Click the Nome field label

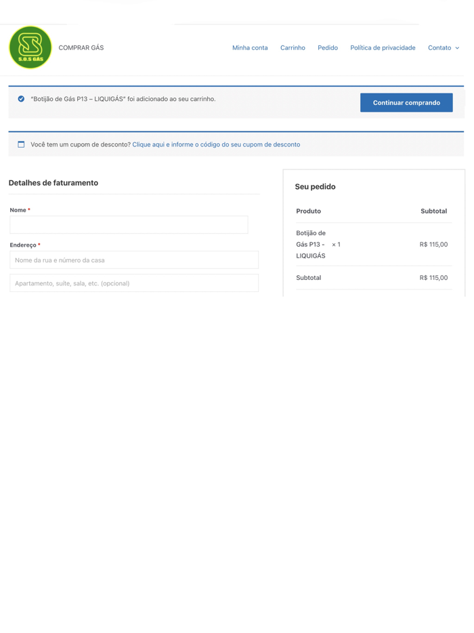click(18, 210)
